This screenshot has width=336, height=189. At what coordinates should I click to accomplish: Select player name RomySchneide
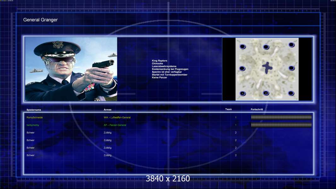34,117
